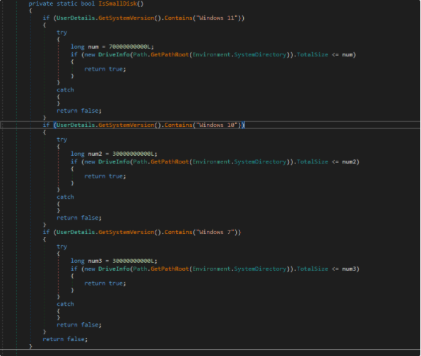Viewport: 421px width, 356px height.
Task: Click the Contains method in first if
Action: coord(179,18)
